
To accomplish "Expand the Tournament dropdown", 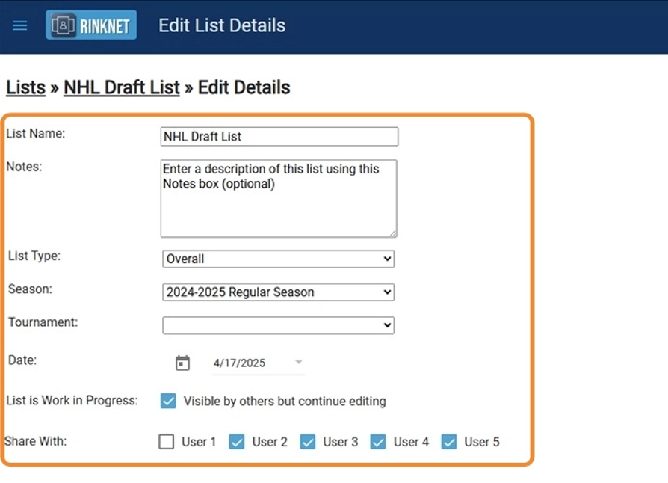I will (278, 325).
